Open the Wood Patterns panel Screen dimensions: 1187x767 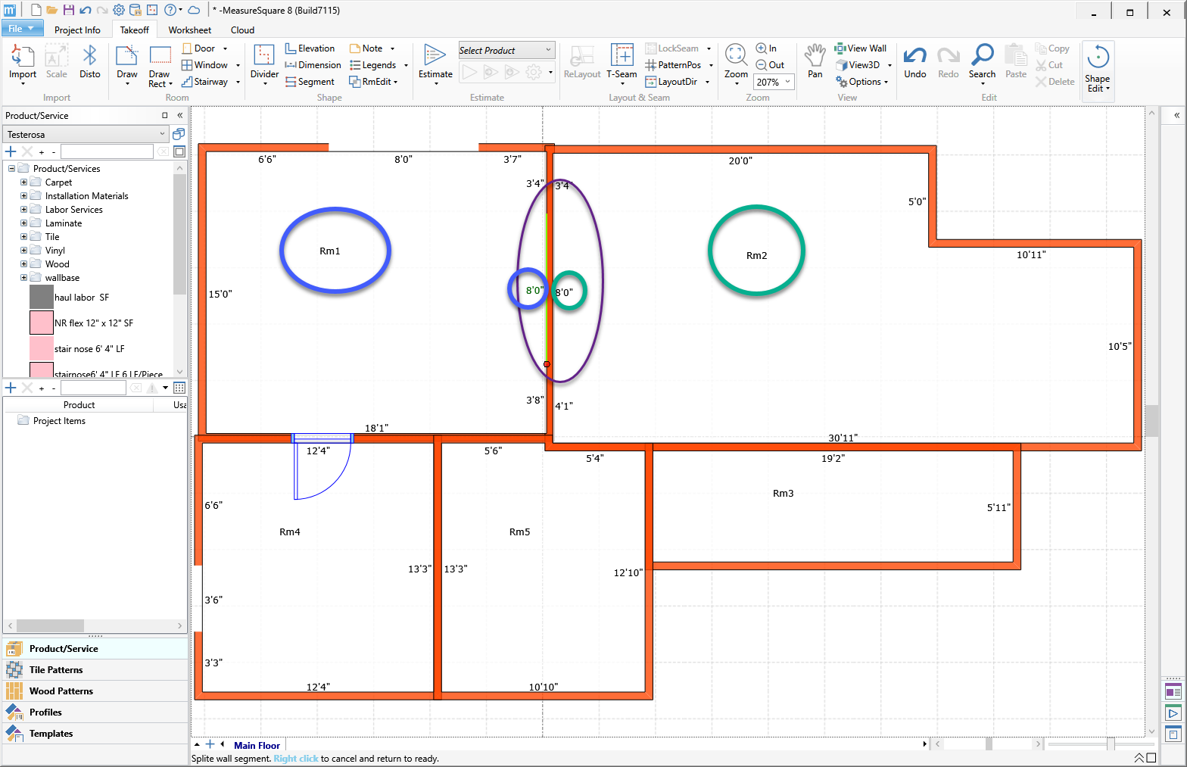coord(95,691)
